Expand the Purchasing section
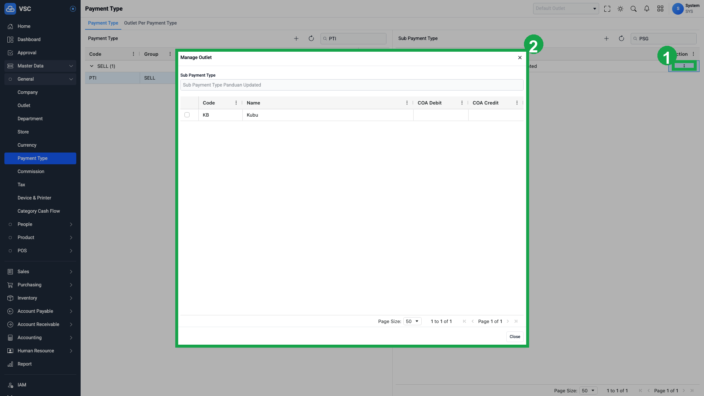 tap(40, 285)
